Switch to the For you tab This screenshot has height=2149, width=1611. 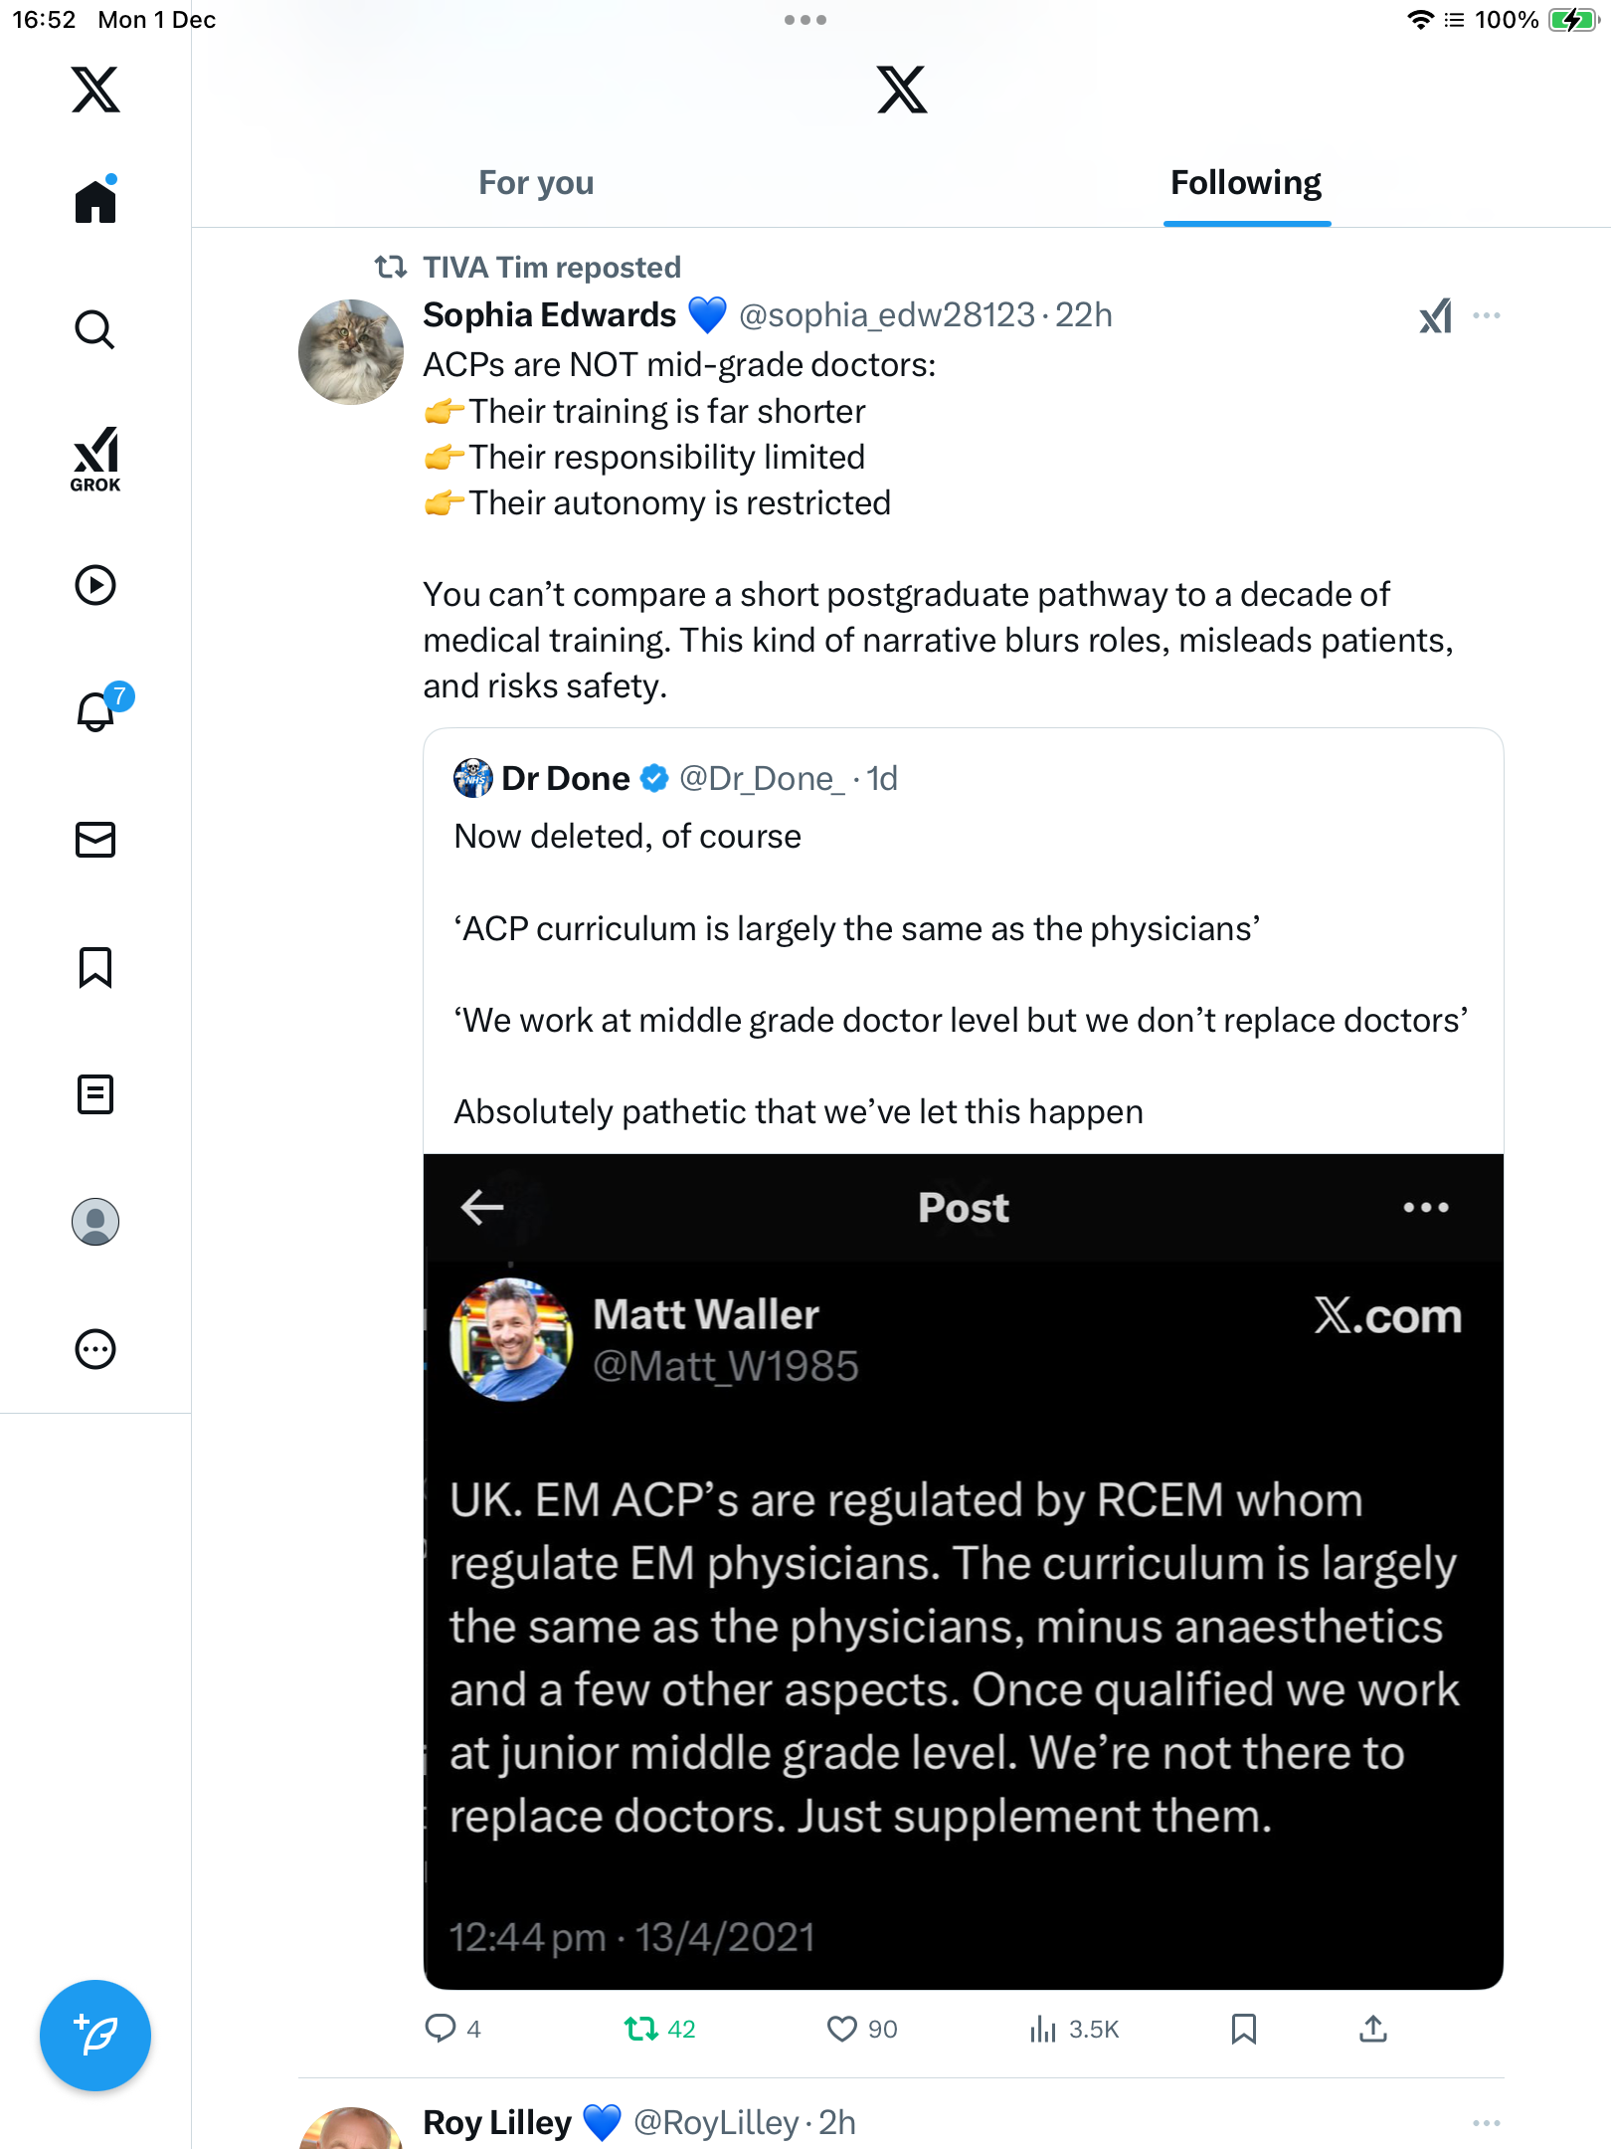click(536, 183)
